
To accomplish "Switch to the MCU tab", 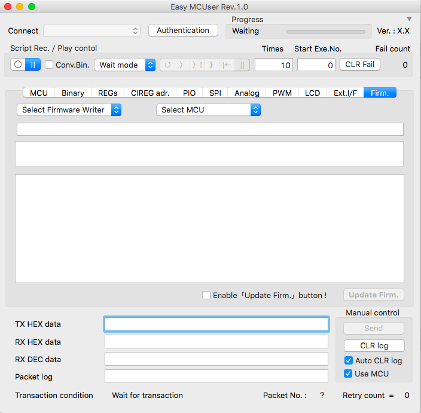I will (39, 93).
